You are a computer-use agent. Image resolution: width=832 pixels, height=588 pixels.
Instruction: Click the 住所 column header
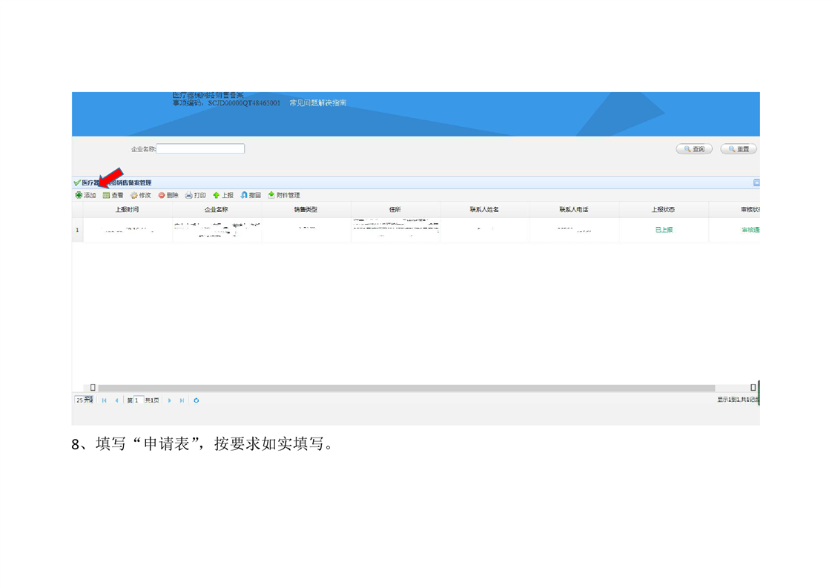click(395, 210)
